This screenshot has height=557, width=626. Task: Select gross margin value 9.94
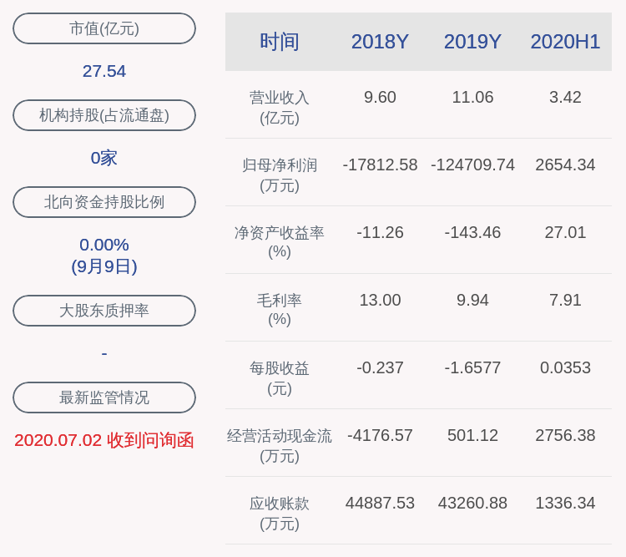click(472, 300)
